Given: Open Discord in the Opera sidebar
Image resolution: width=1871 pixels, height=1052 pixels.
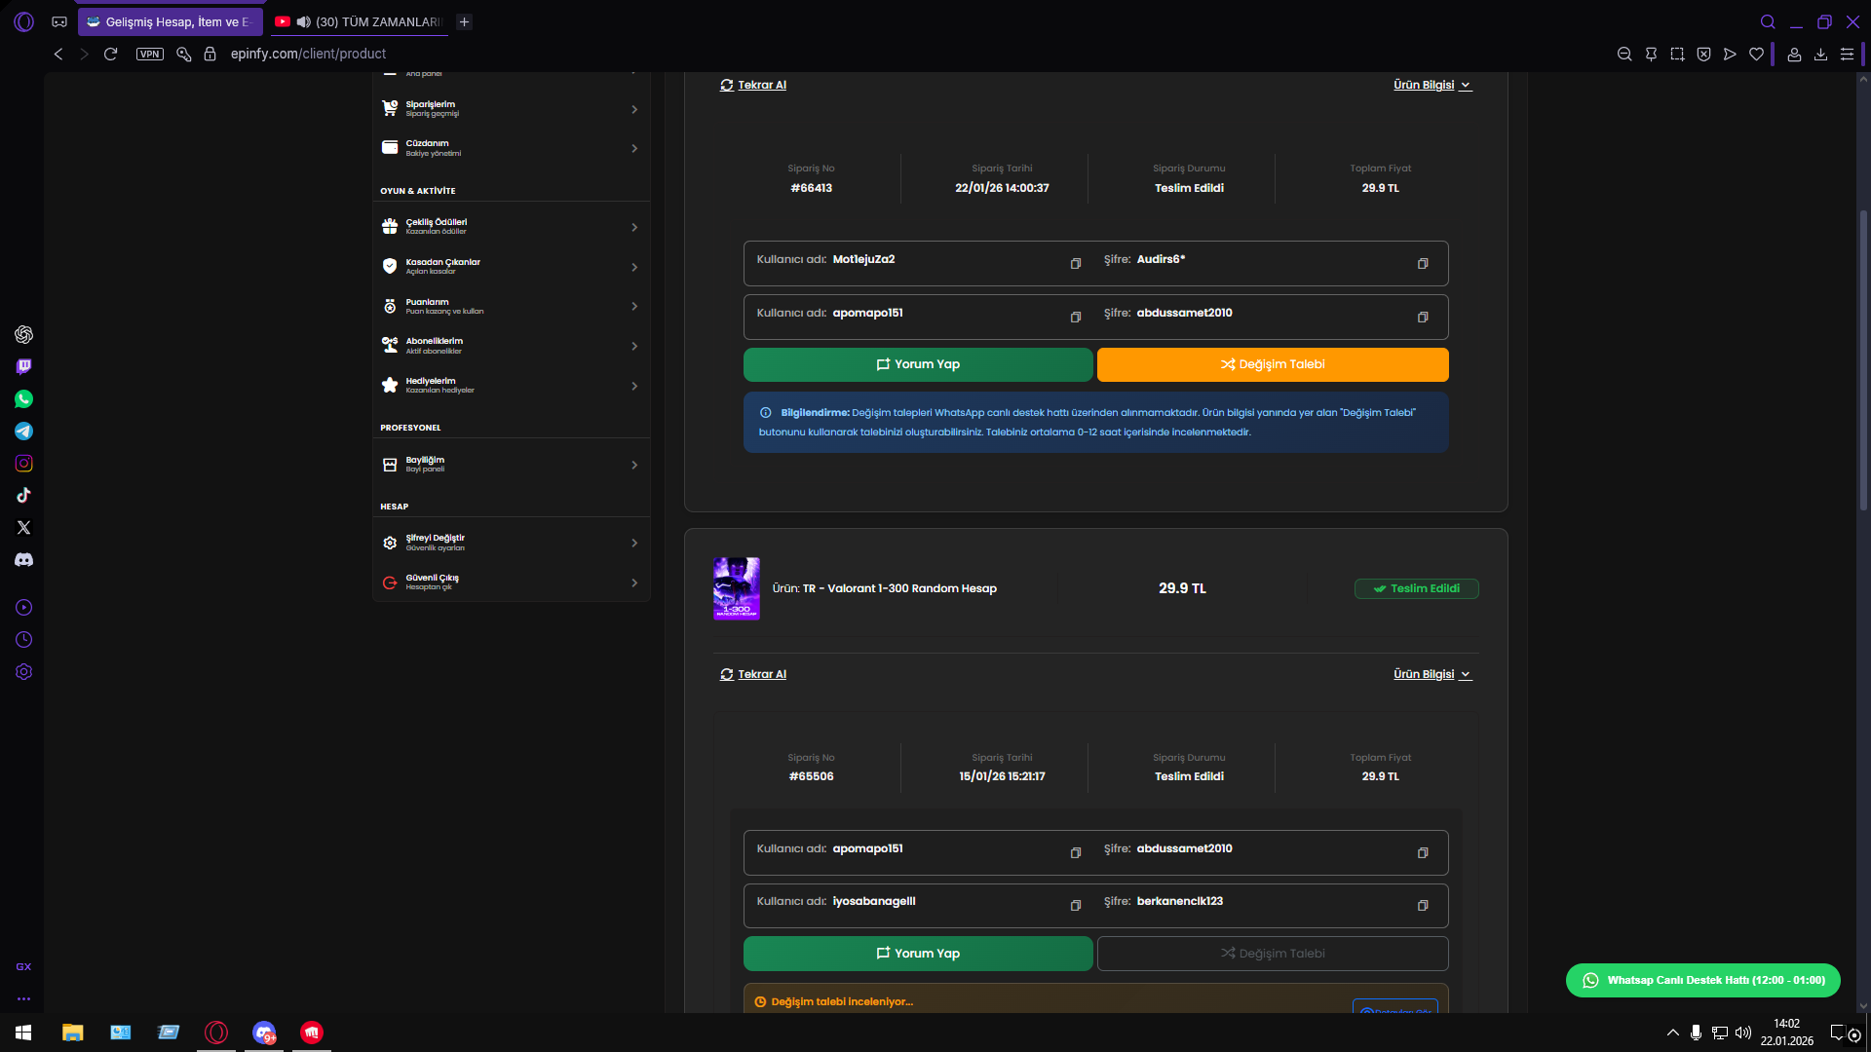Looking at the screenshot, I should click(x=24, y=560).
